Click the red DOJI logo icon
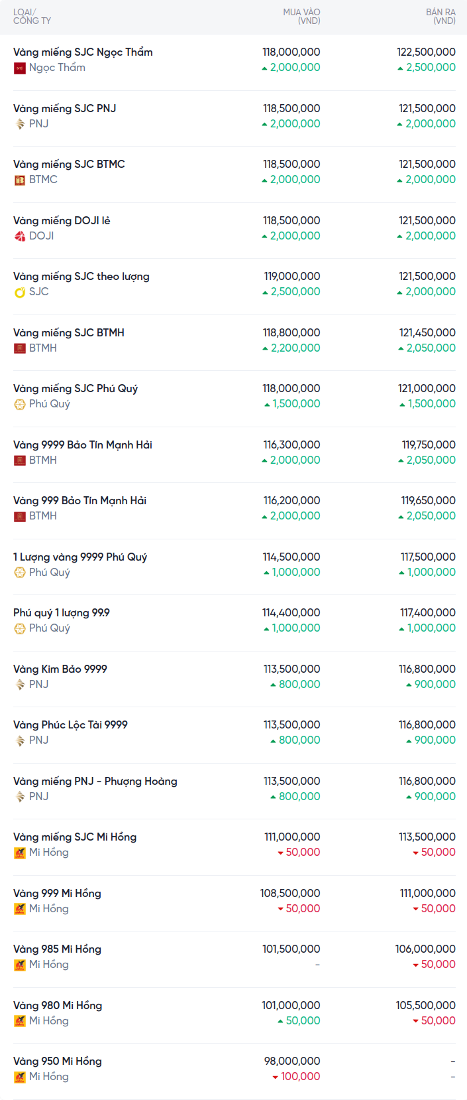467x1100 pixels. coord(20,236)
